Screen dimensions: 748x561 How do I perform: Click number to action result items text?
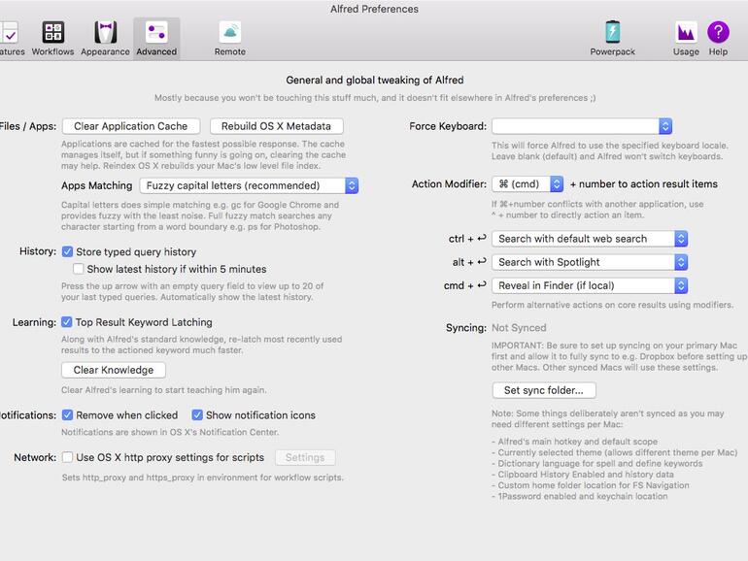(x=644, y=184)
